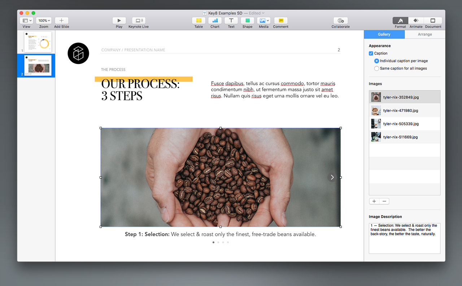
Task: Click the plus button to add image
Action: 374,201
